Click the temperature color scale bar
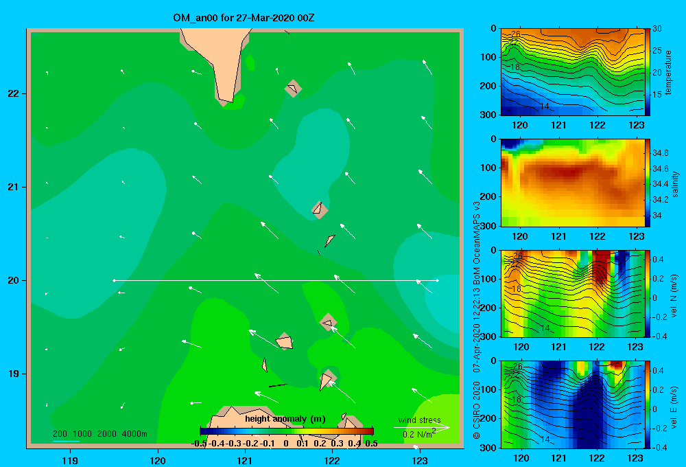Viewport: 686px width, 467px height. pos(648,72)
